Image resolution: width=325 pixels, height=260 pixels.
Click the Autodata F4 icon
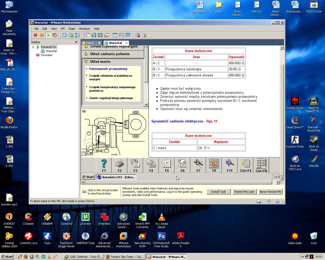[x=151, y=165]
